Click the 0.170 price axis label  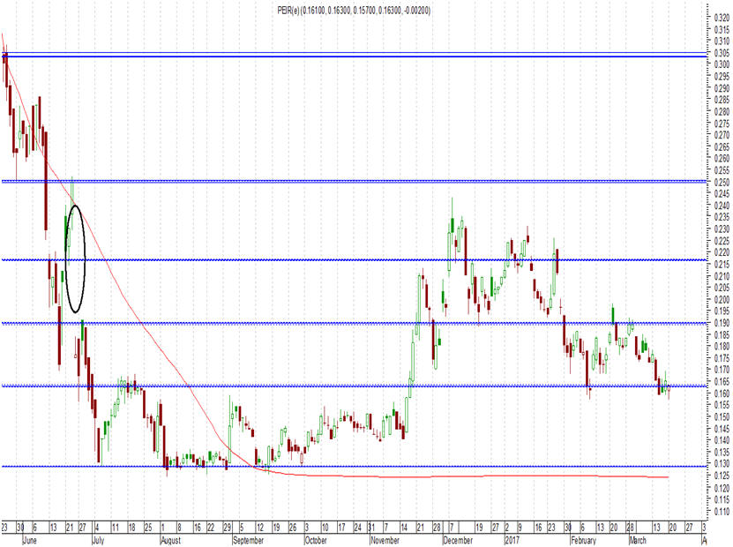[722, 370]
